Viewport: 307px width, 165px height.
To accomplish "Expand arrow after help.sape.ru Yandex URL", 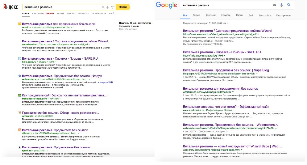I will (x=55, y=62).
